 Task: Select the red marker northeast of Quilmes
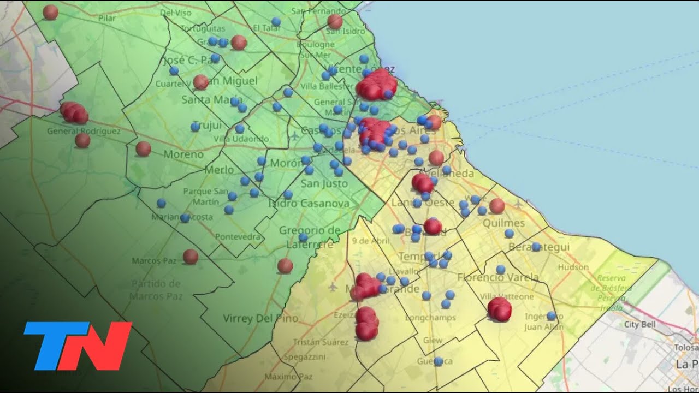tap(496, 206)
